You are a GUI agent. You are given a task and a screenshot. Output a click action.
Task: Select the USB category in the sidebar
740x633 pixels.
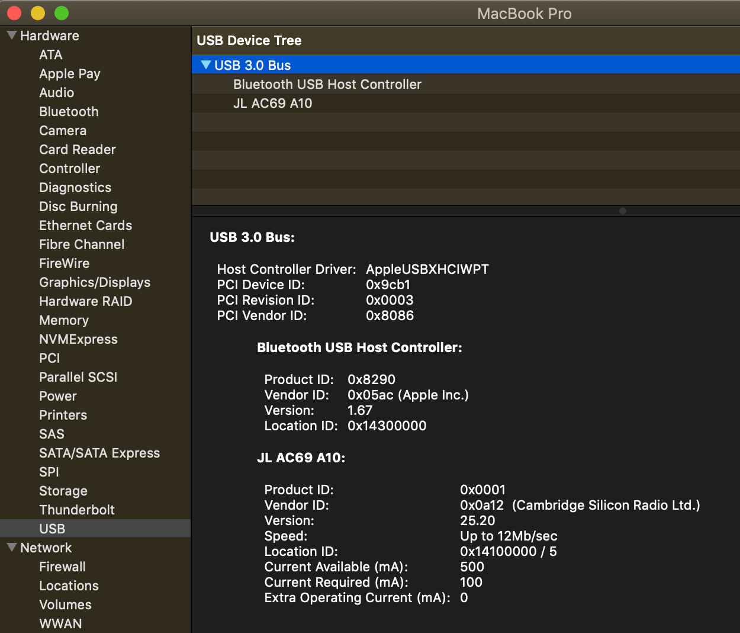52,529
